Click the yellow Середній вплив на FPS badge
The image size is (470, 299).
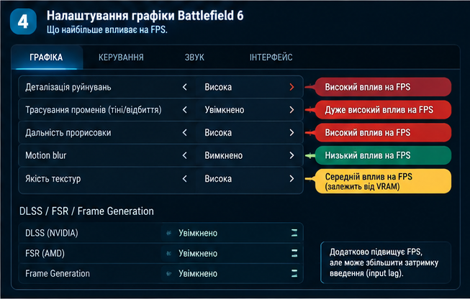point(383,181)
